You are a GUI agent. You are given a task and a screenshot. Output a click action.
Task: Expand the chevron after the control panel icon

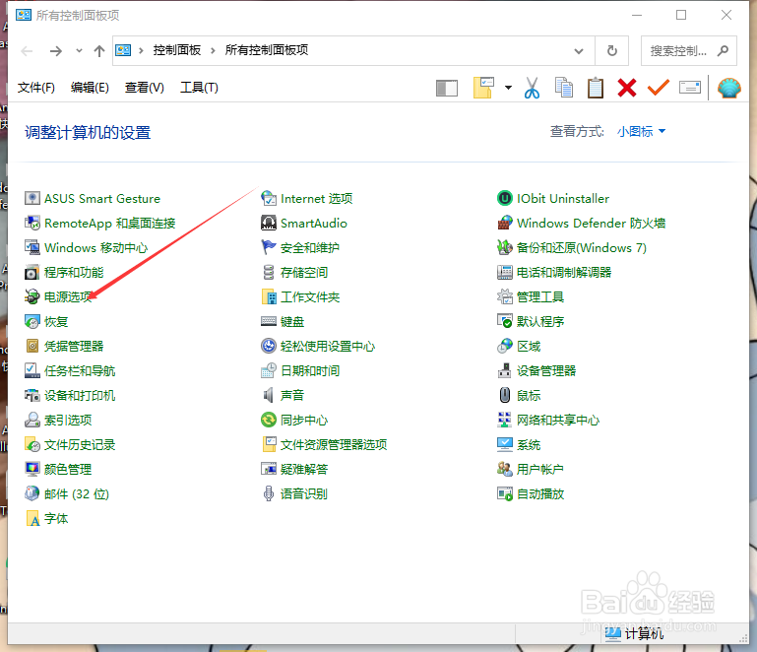pos(141,50)
